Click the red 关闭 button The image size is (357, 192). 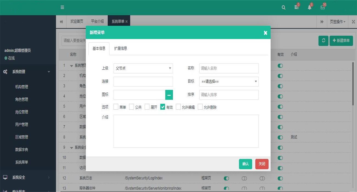(262, 164)
